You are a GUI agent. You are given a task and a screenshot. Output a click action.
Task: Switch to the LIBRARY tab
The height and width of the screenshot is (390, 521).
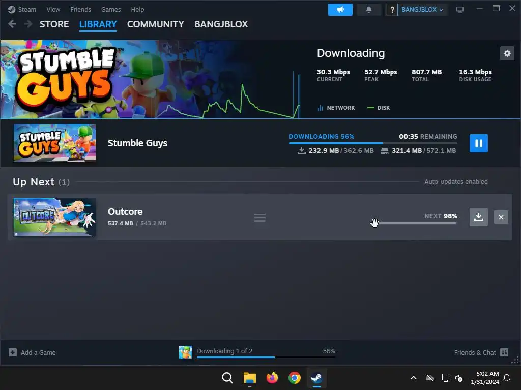(98, 24)
